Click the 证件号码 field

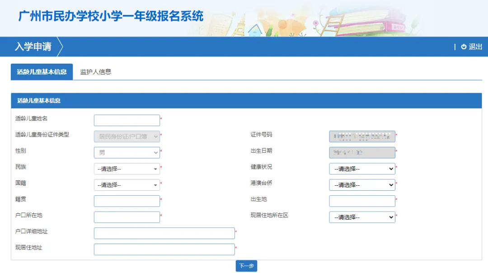pyautogui.click(x=361, y=136)
